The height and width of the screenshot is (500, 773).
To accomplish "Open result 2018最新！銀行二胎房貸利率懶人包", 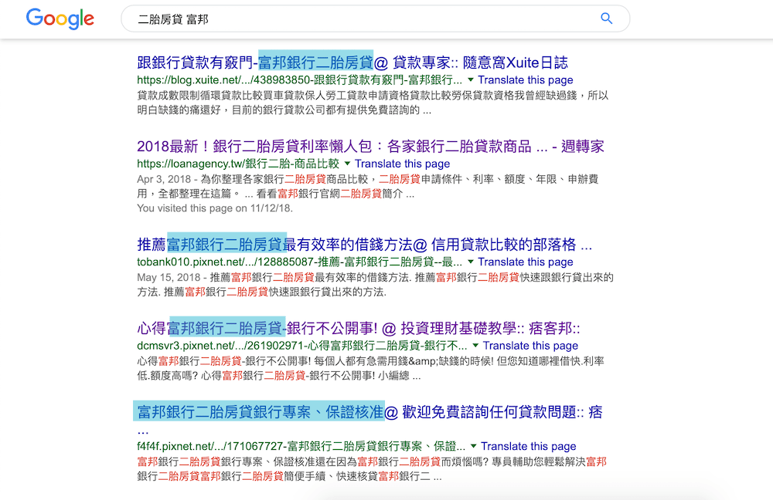I will [x=371, y=146].
